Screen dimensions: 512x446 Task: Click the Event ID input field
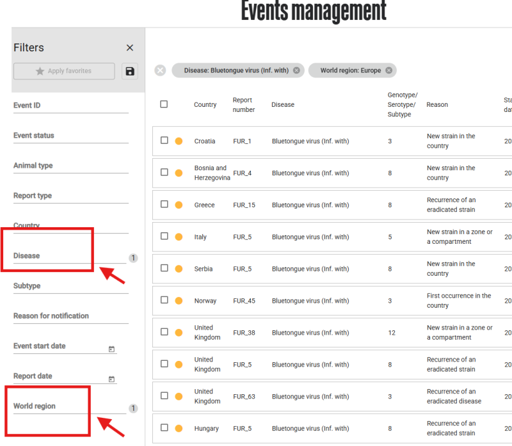[70, 106]
